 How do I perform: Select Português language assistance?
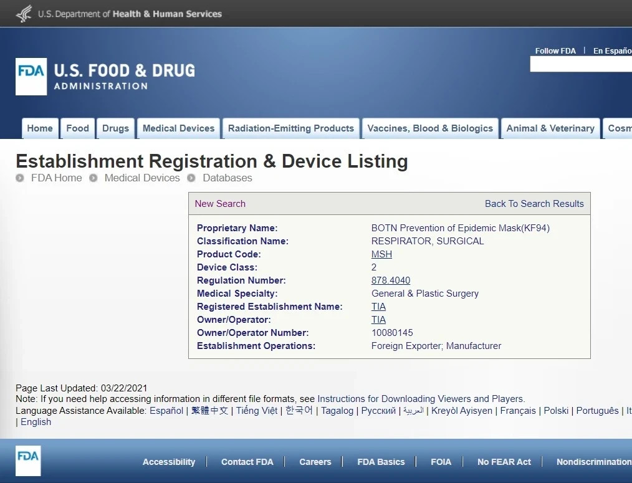(597, 411)
